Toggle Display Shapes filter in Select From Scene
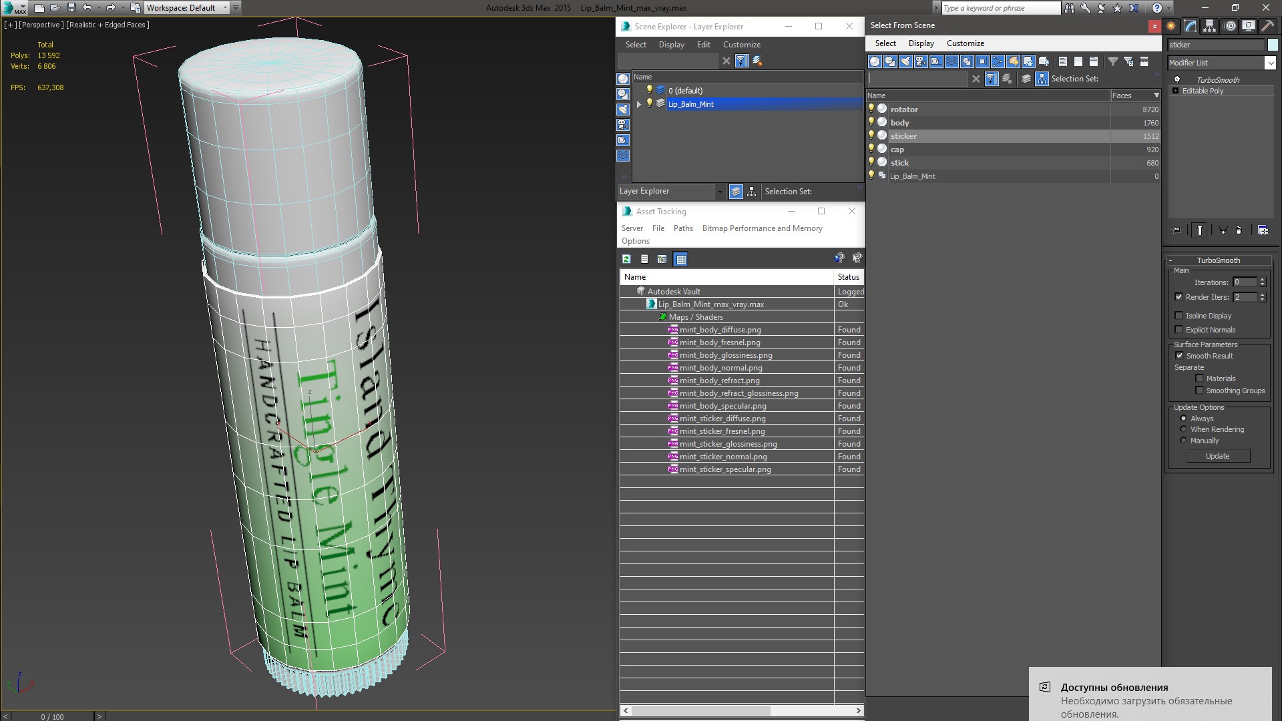Image resolution: width=1282 pixels, height=721 pixels. pos(890,61)
